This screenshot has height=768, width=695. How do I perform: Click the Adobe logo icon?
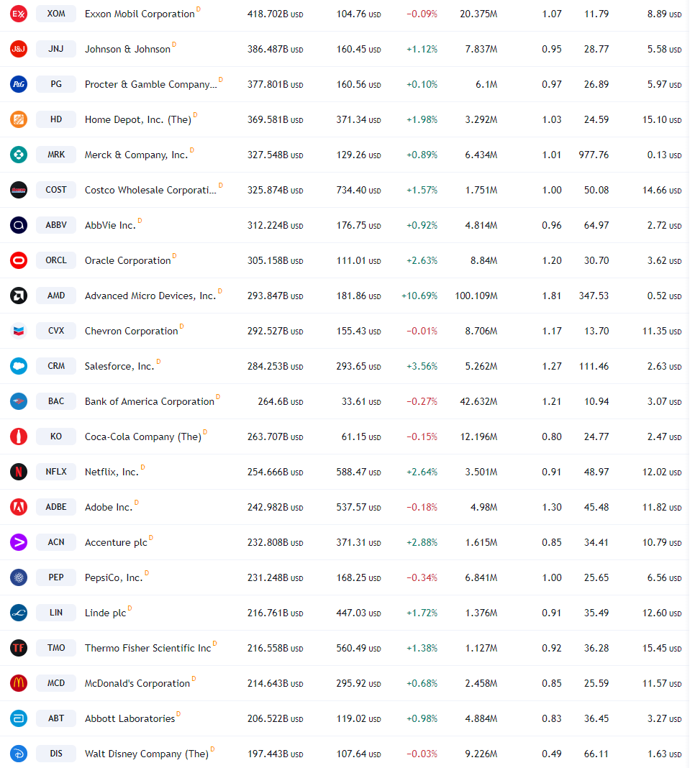click(x=19, y=508)
